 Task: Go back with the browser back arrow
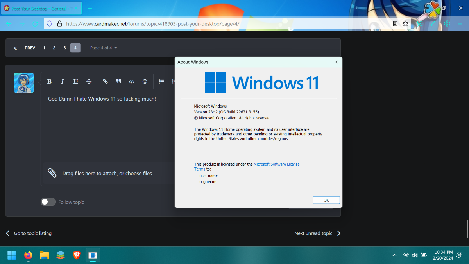click(9, 23)
